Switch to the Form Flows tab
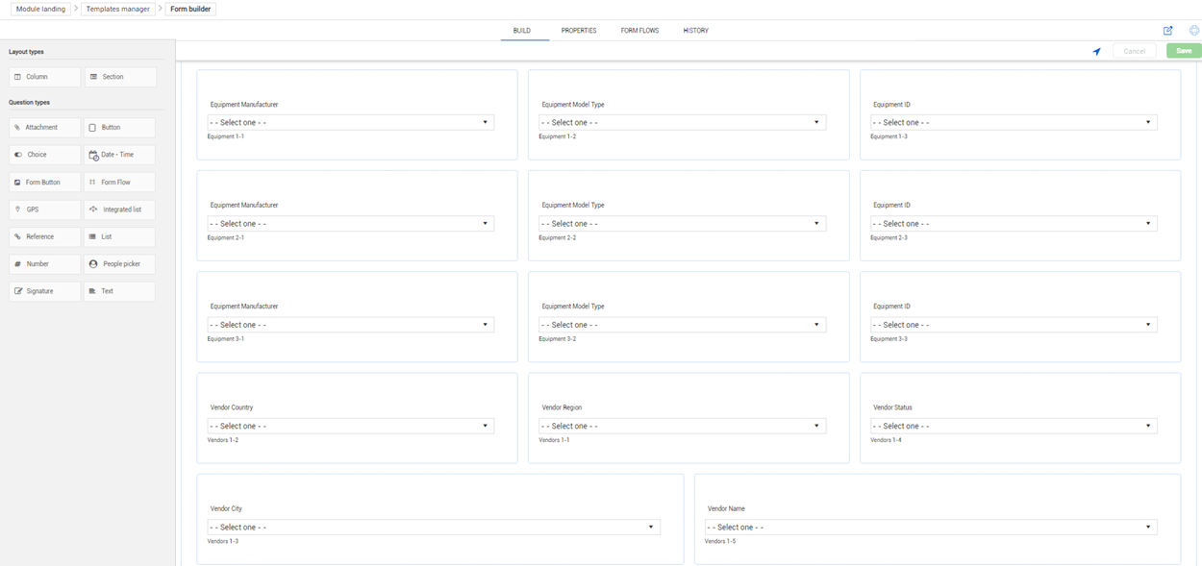 pyautogui.click(x=640, y=30)
